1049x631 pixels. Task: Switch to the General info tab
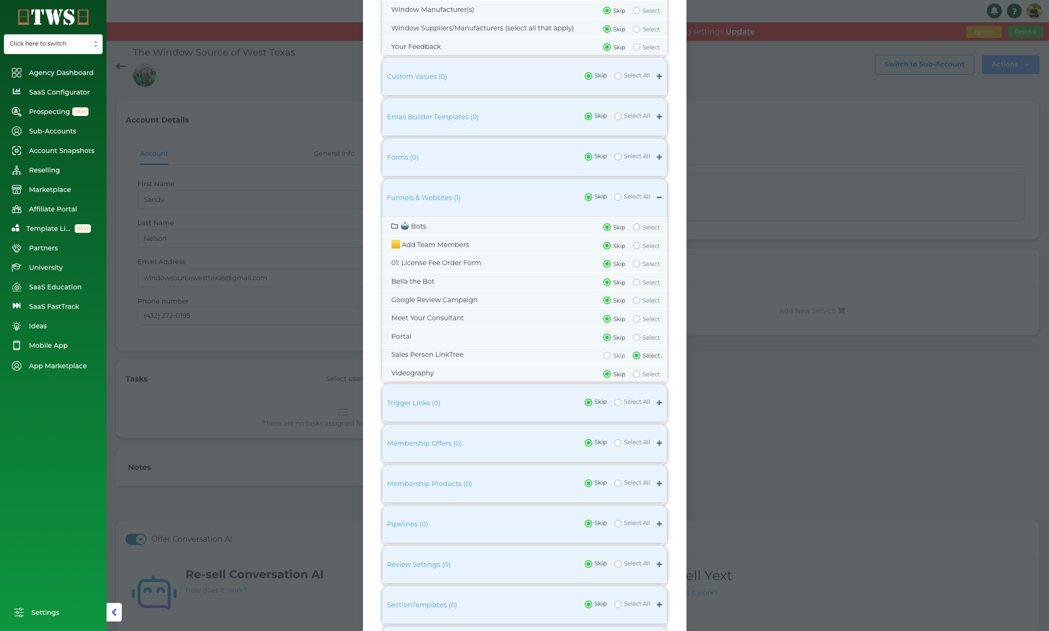tap(334, 153)
